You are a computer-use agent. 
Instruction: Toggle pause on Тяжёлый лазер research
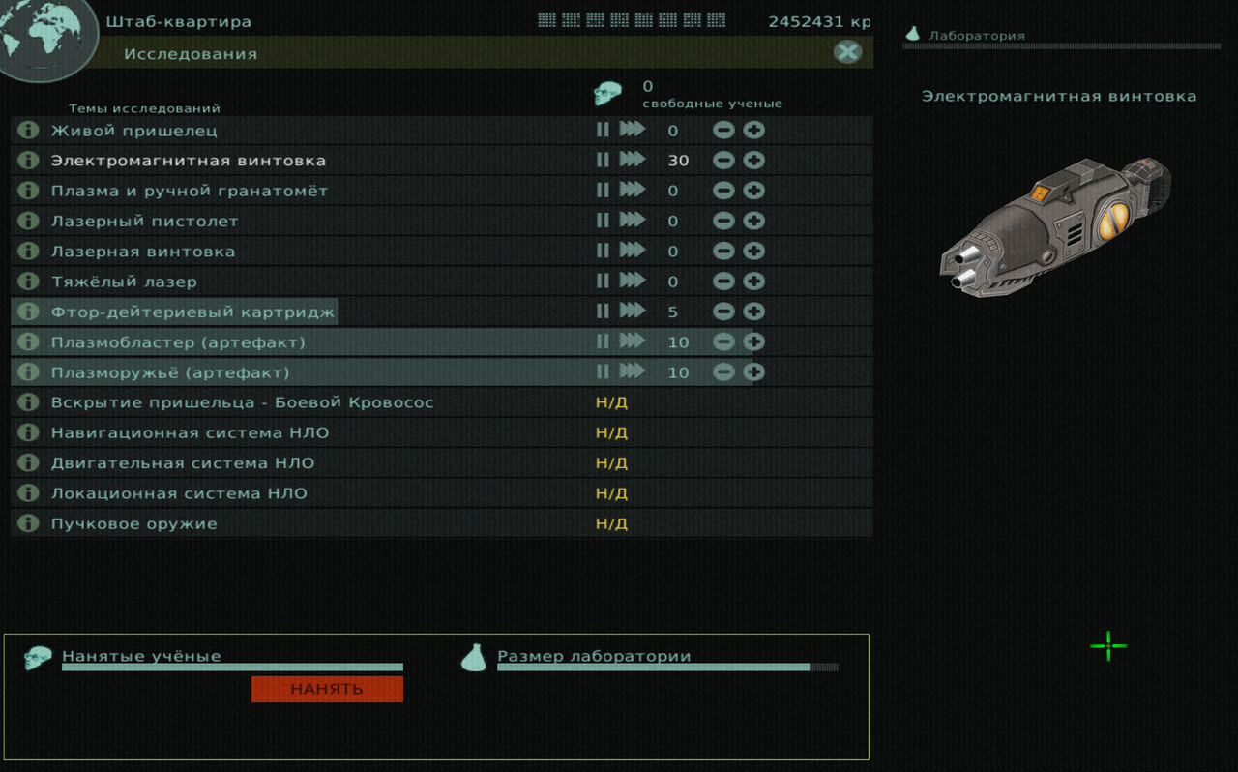[x=603, y=281]
